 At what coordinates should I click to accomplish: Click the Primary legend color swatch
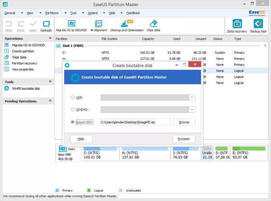pyautogui.click(x=57, y=190)
